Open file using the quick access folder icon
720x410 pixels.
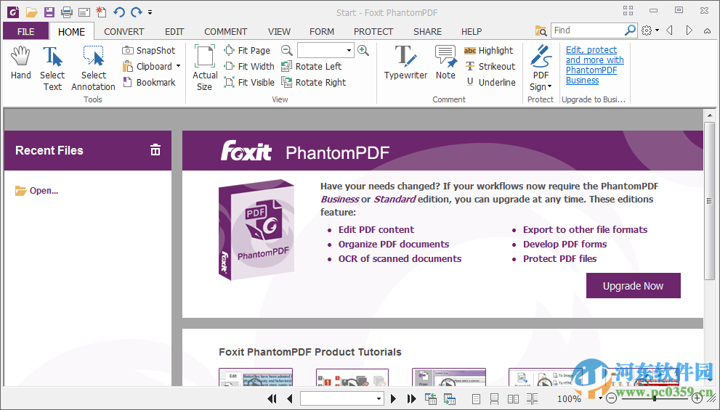31,12
